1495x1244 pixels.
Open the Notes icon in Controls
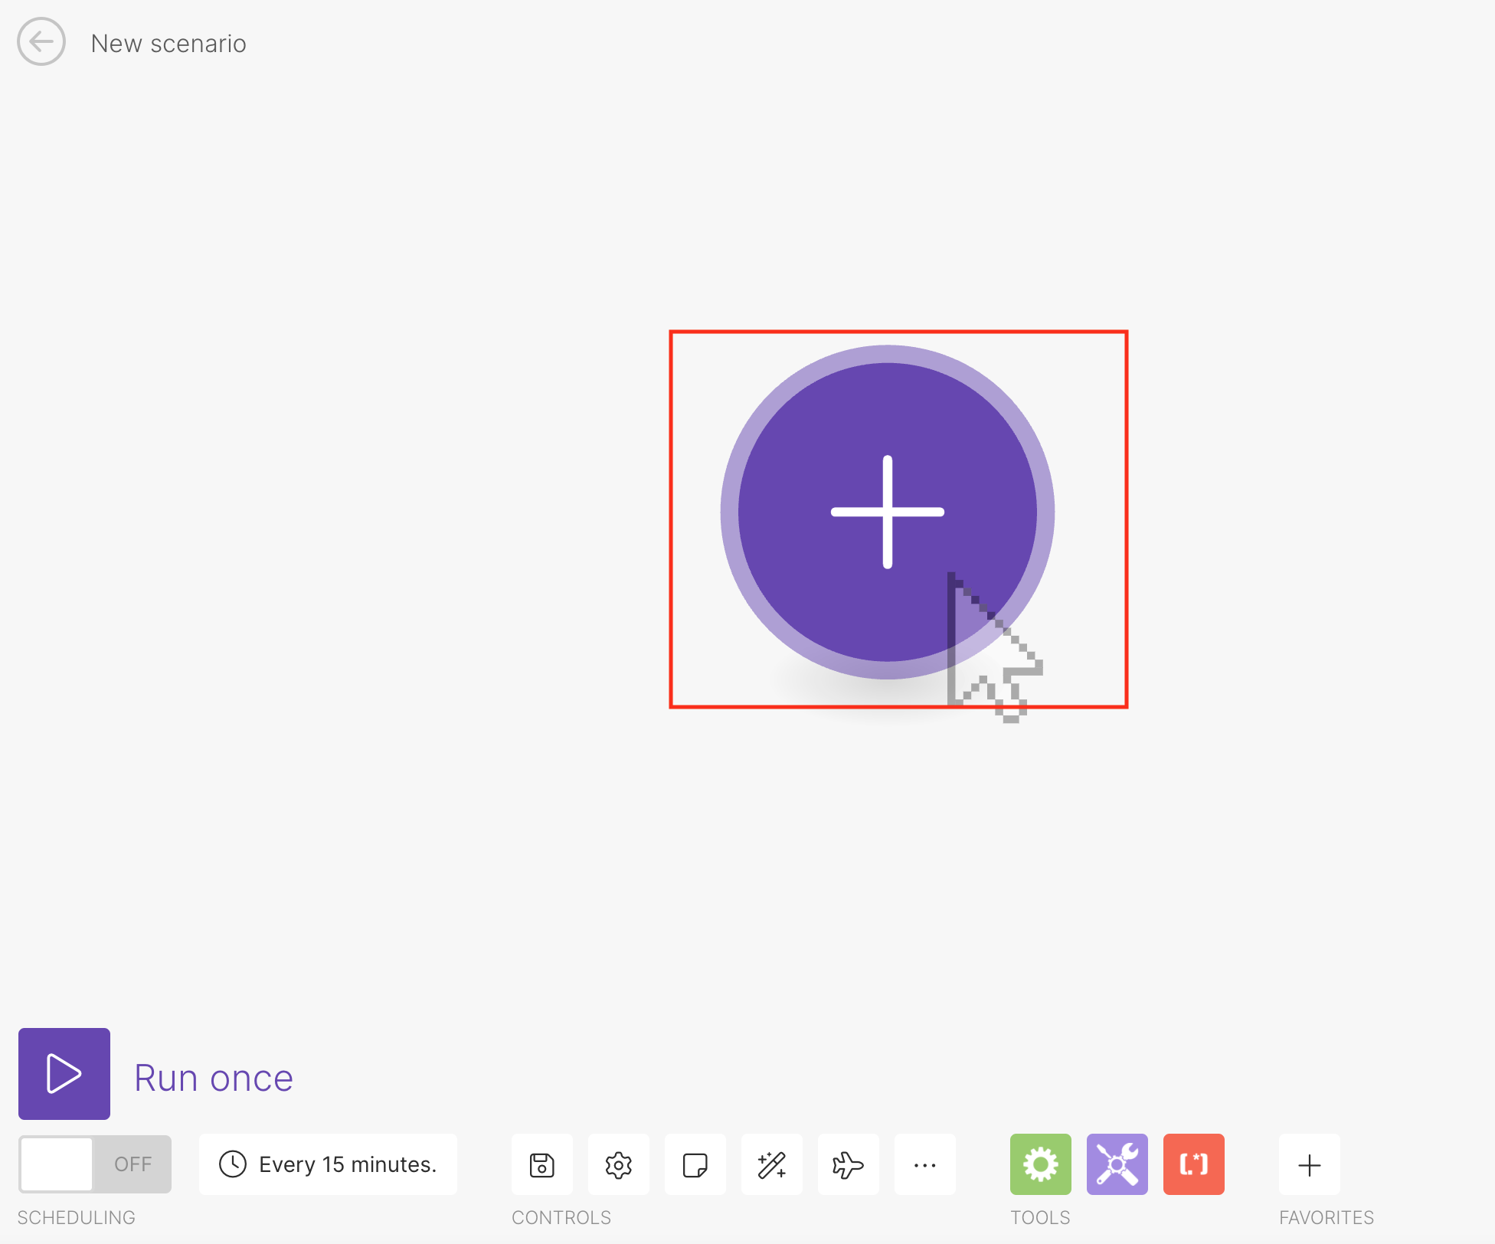pos(695,1164)
